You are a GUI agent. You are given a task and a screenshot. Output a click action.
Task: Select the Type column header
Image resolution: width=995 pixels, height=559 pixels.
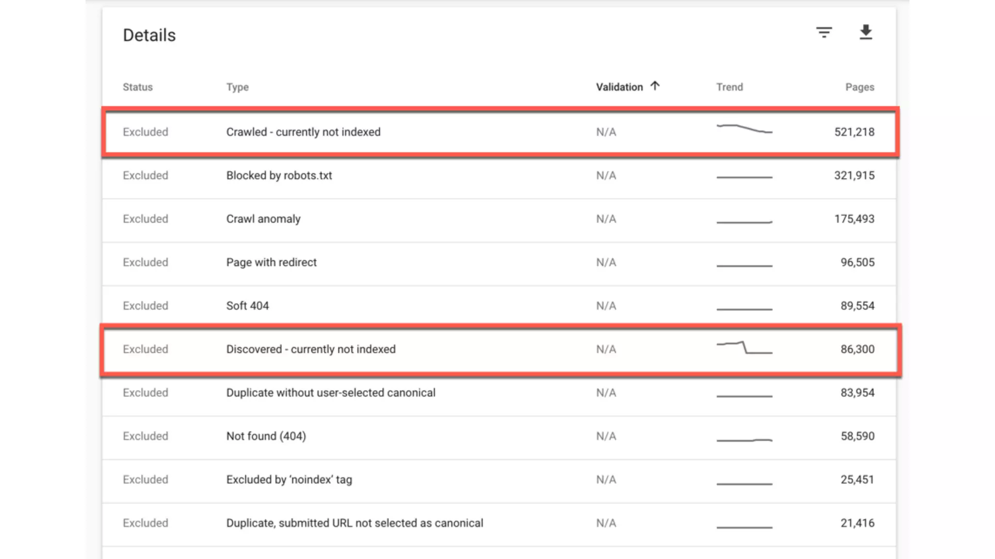[237, 87]
